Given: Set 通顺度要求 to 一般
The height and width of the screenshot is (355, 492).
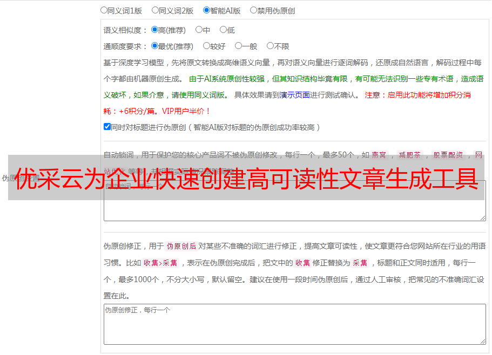Looking at the screenshot, I should [239, 46].
